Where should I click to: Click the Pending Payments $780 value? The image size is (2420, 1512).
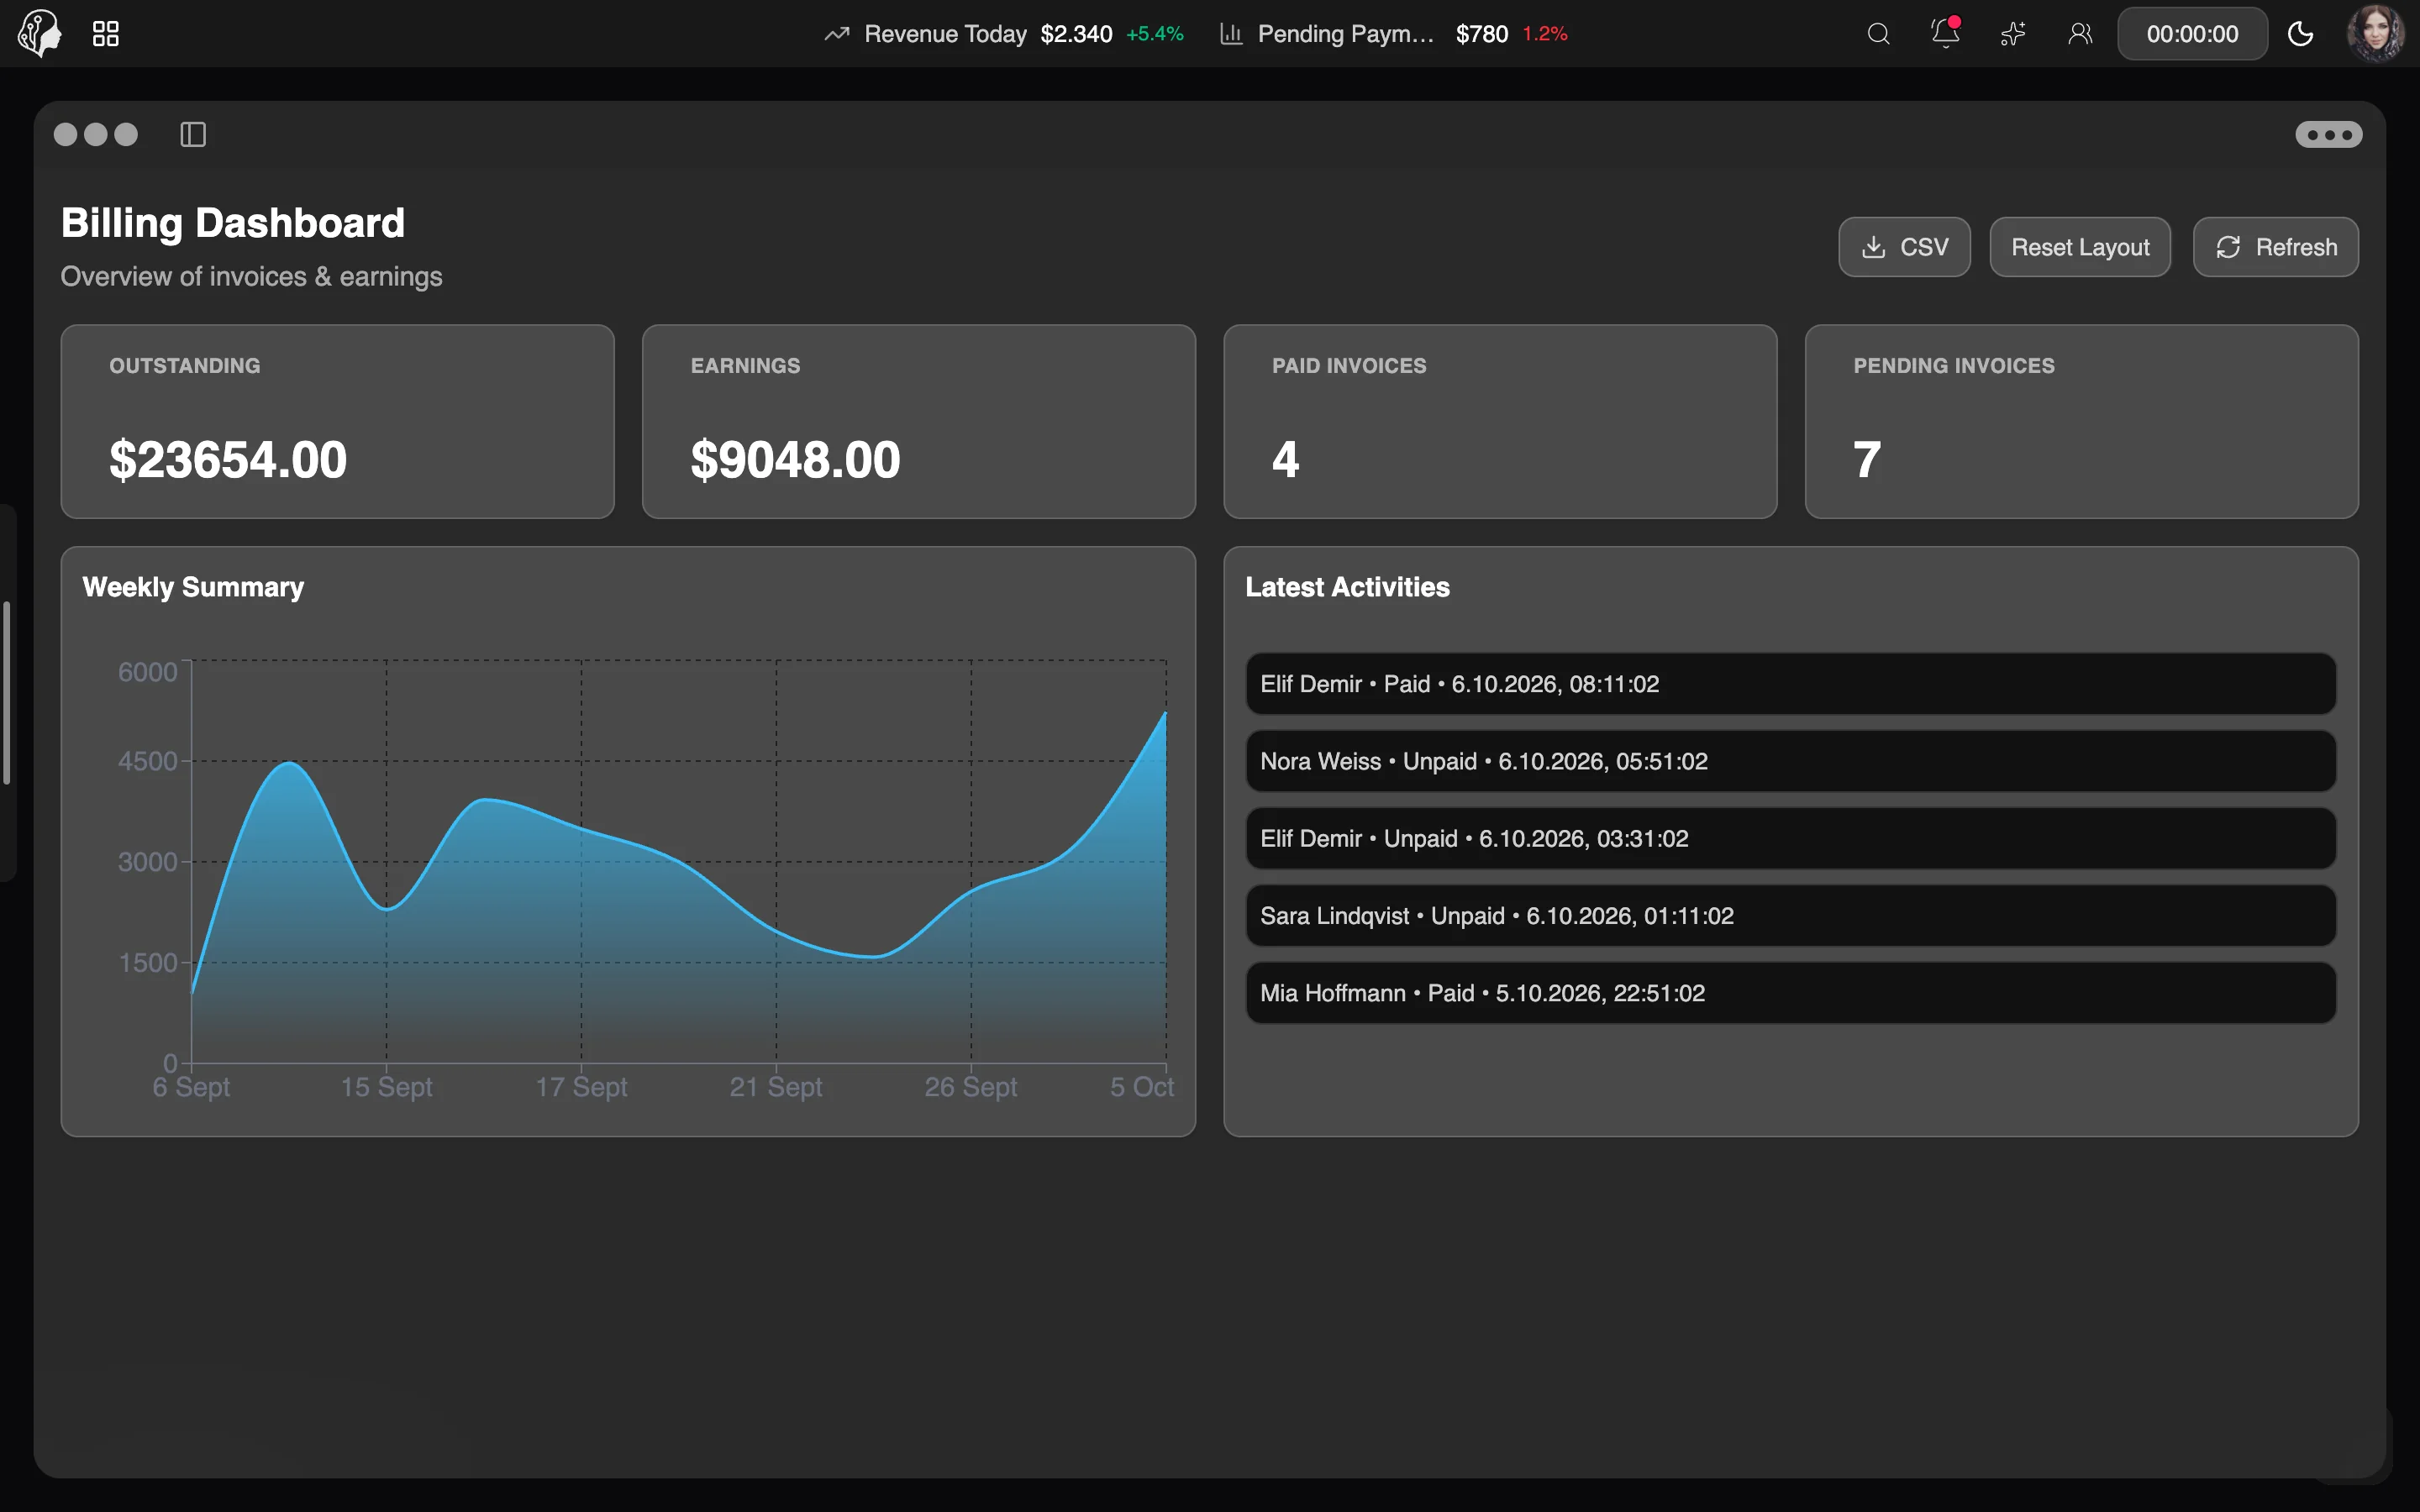(x=1481, y=34)
